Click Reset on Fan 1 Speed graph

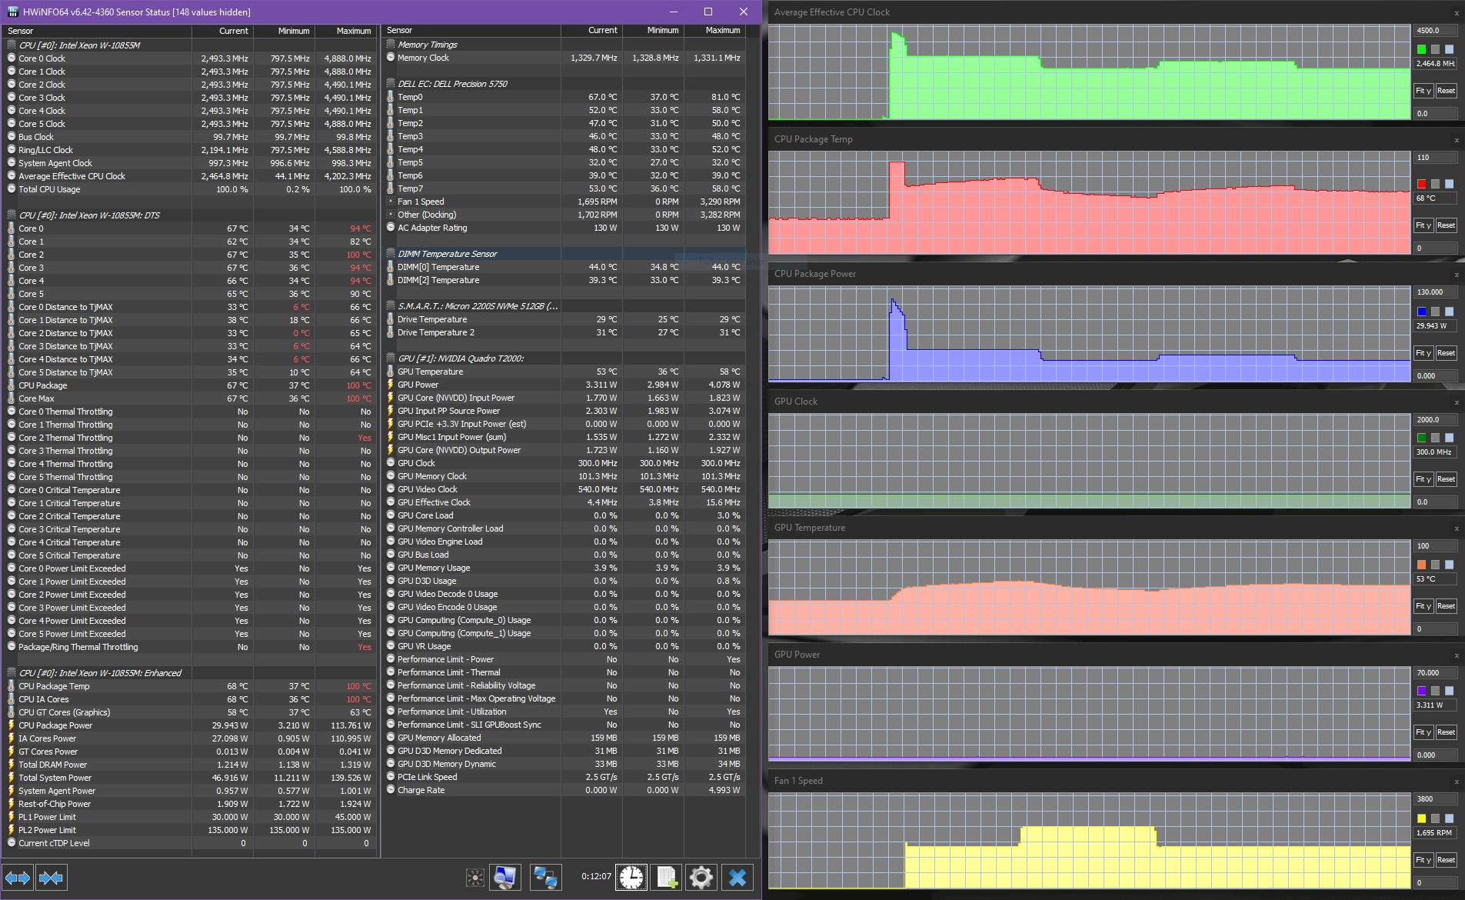point(1447,860)
